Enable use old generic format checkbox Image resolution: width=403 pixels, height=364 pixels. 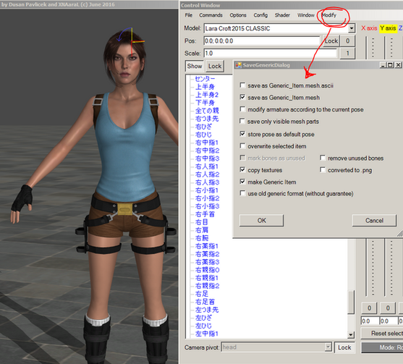242,193
